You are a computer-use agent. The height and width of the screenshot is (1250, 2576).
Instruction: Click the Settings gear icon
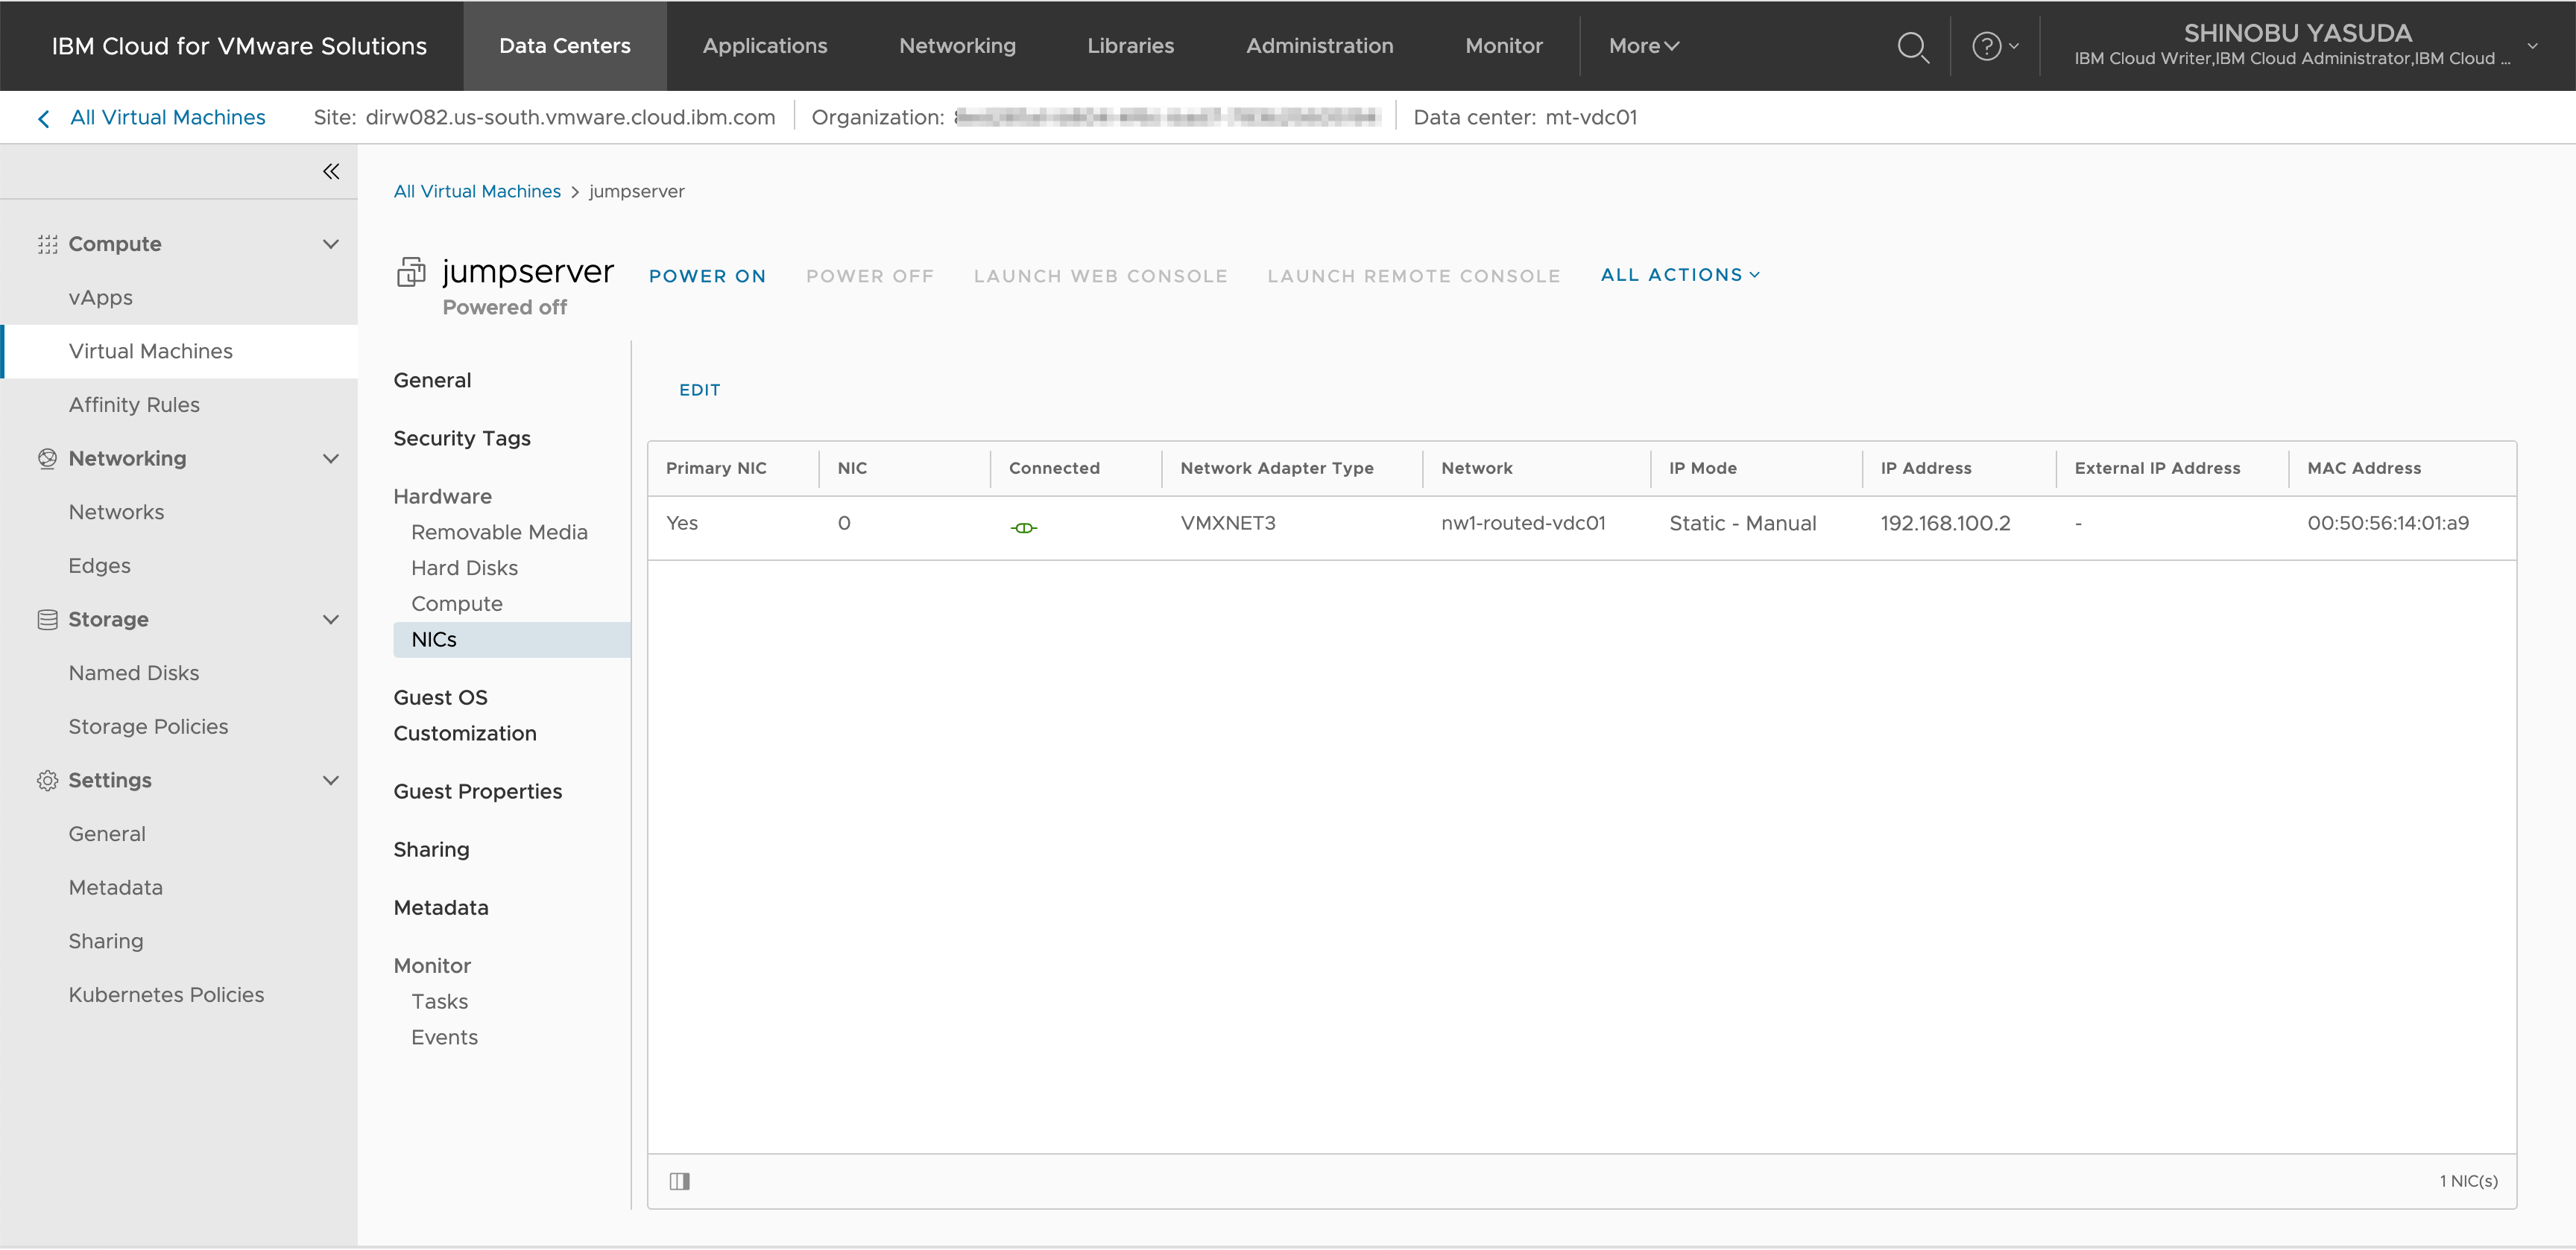(47, 781)
